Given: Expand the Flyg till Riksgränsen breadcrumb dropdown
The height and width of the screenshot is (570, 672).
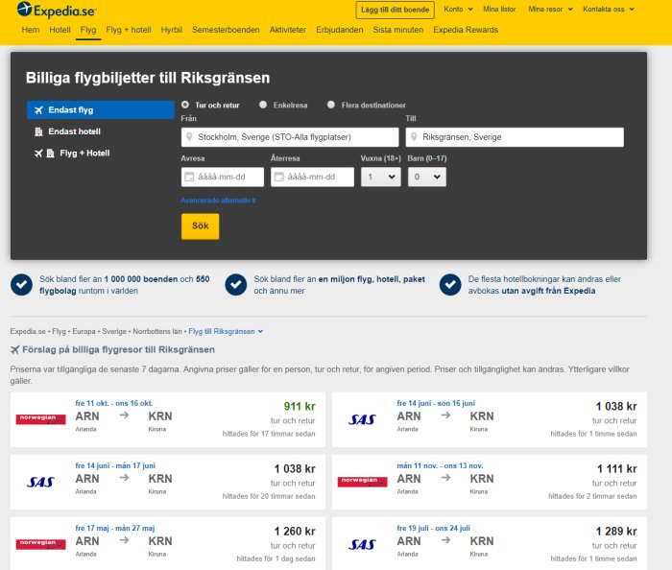Looking at the screenshot, I should [226, 331].
